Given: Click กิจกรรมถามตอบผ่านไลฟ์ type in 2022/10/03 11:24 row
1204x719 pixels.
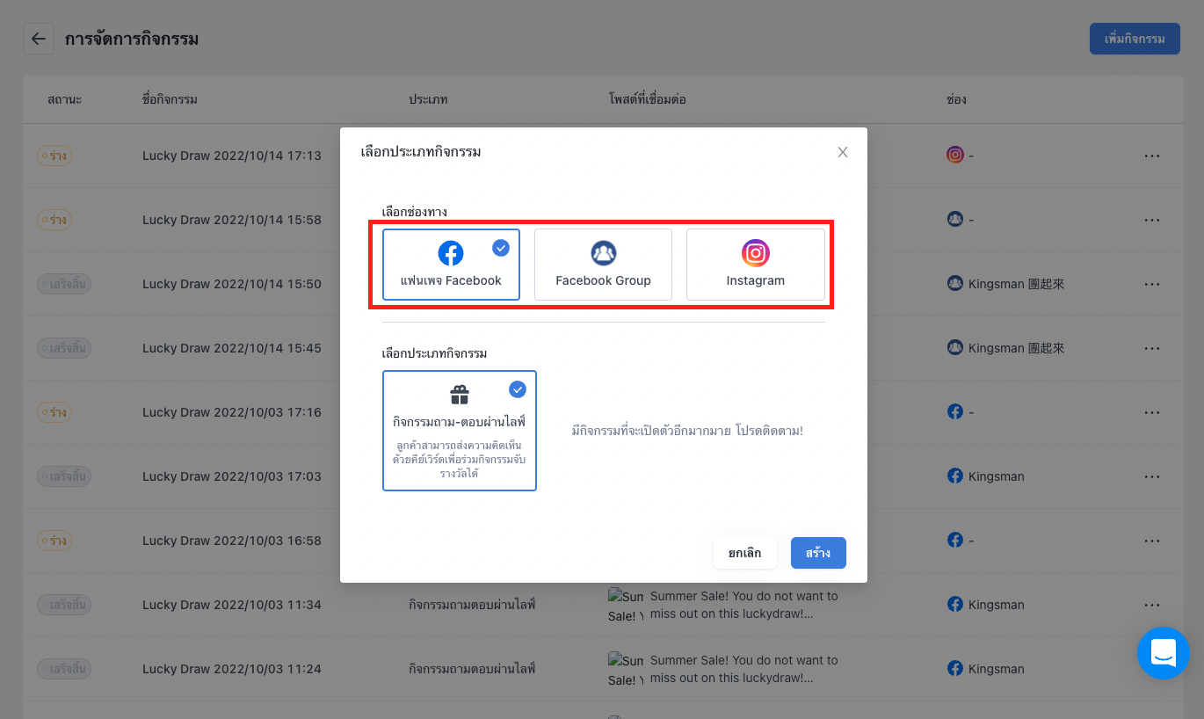Looking at the screenshot, I should point(472,669).
